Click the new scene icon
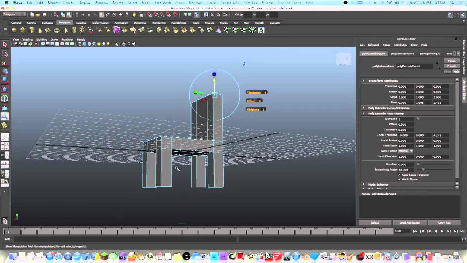 tap(32, 15)
